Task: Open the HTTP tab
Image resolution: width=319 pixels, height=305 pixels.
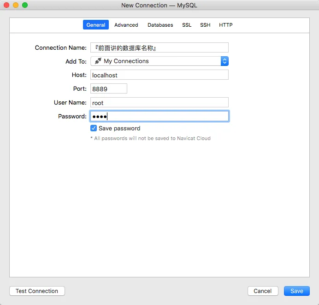Action: coord(226,25)
